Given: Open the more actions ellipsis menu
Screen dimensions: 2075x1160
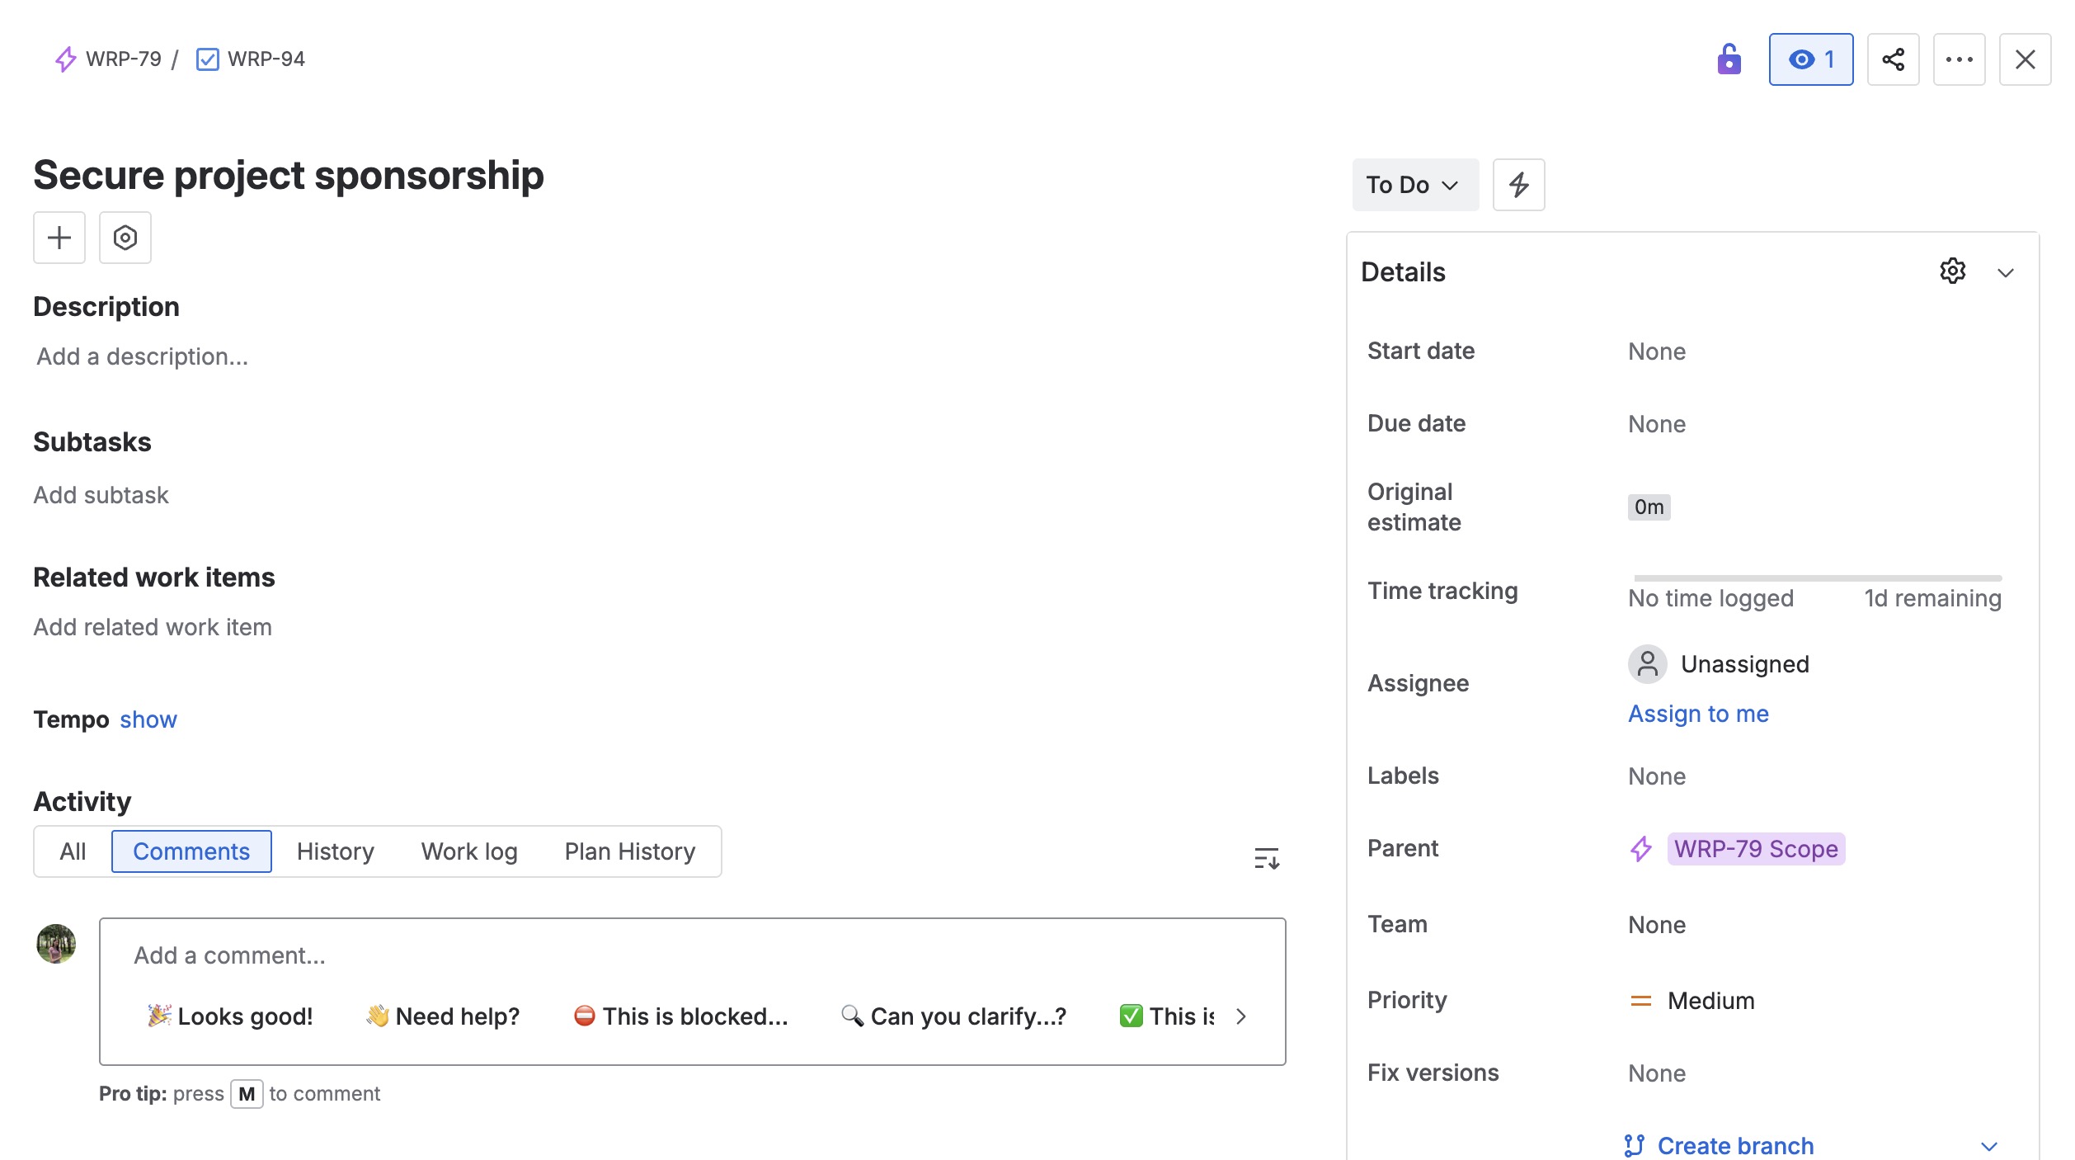Looking at the screenshot, I should click(1959, 59).
